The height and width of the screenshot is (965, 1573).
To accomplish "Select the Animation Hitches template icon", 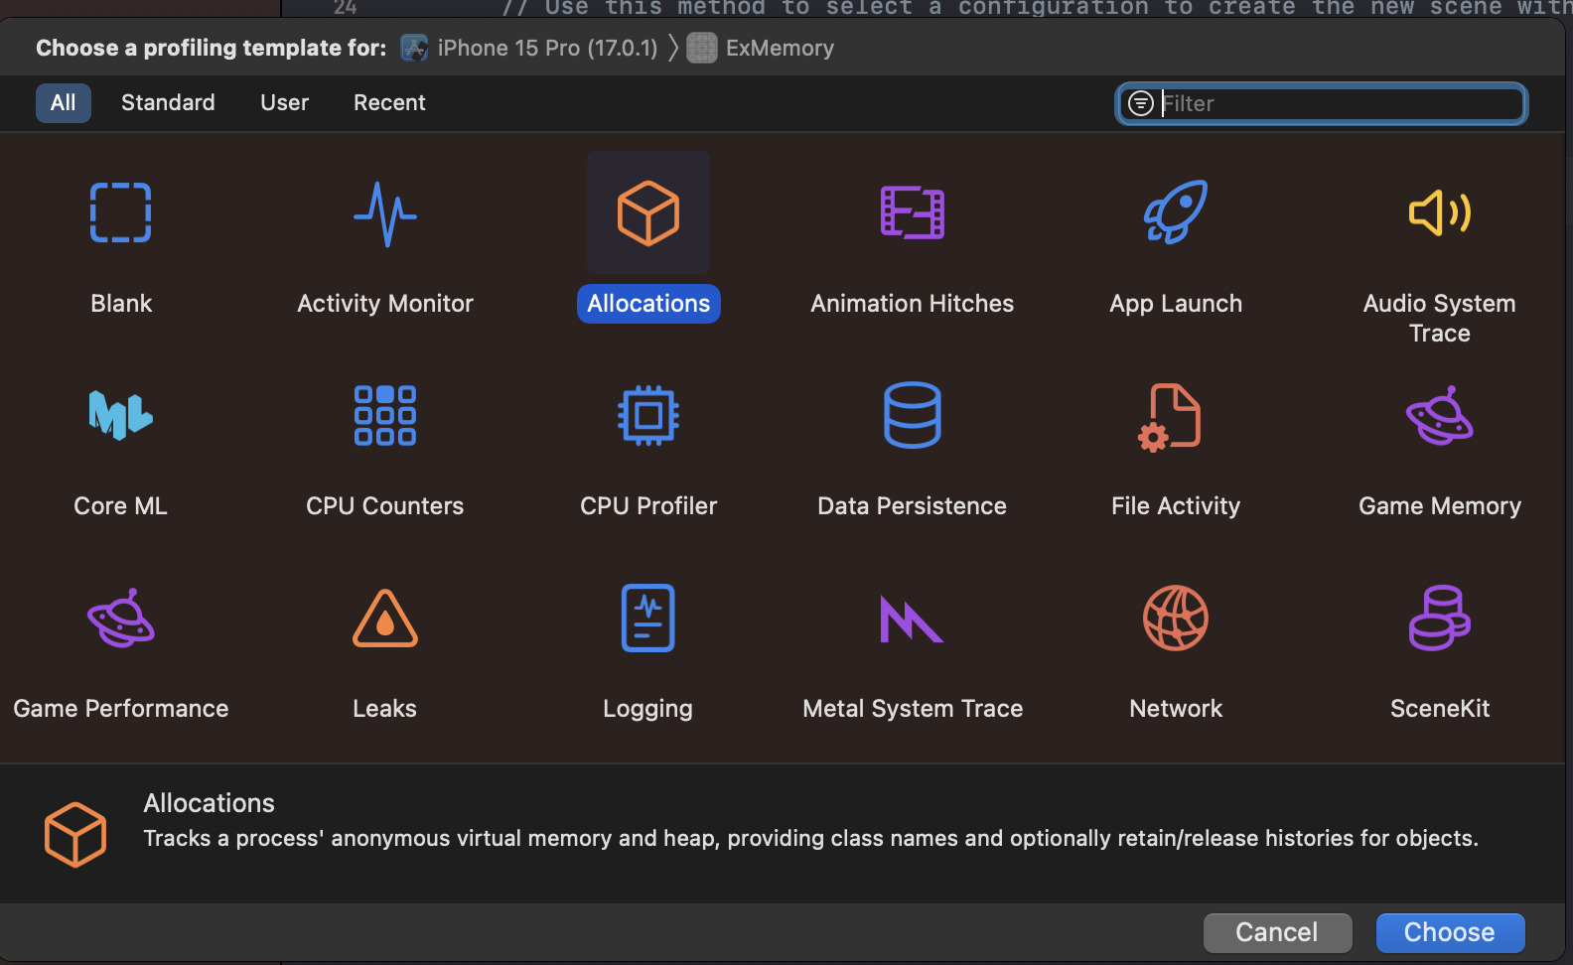I will click(x=913, y=212).
